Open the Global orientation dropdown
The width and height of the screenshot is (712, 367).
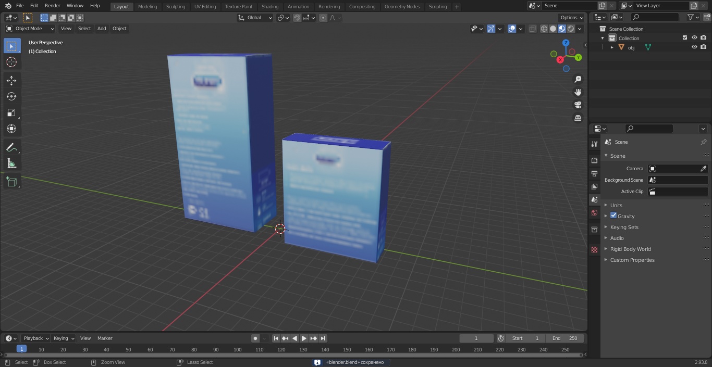point(255,18)
